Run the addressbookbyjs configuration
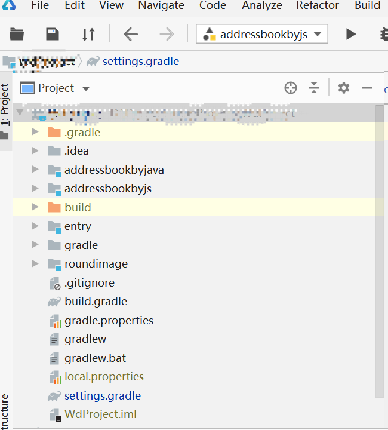Viewport: 388px width, 430px height. (351, 35)
